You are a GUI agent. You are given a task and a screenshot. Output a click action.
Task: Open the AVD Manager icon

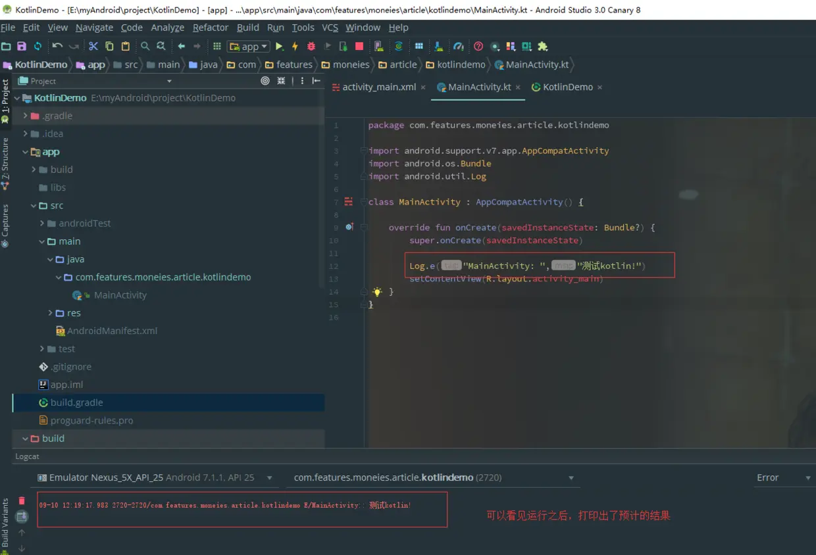pos(379,46)
